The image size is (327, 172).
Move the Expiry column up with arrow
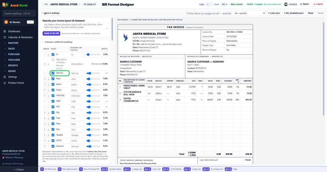44,90
